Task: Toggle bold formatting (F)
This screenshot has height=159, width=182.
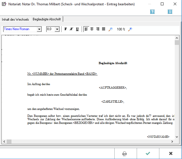Action: pyautogui.click(x=66, y=29)
